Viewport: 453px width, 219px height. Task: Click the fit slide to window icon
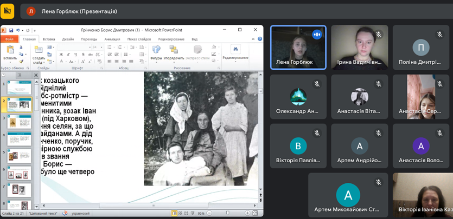[256, 214]
